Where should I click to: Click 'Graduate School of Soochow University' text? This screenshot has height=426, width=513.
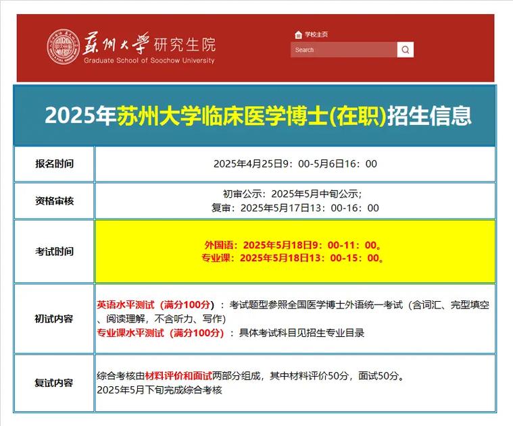coord(149,61)
